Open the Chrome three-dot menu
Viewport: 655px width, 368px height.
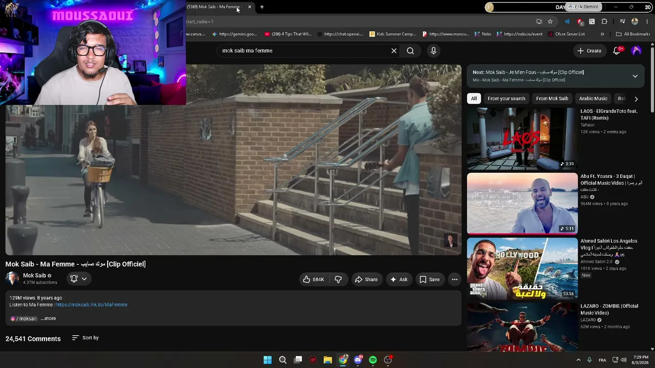tap(647, 21)
